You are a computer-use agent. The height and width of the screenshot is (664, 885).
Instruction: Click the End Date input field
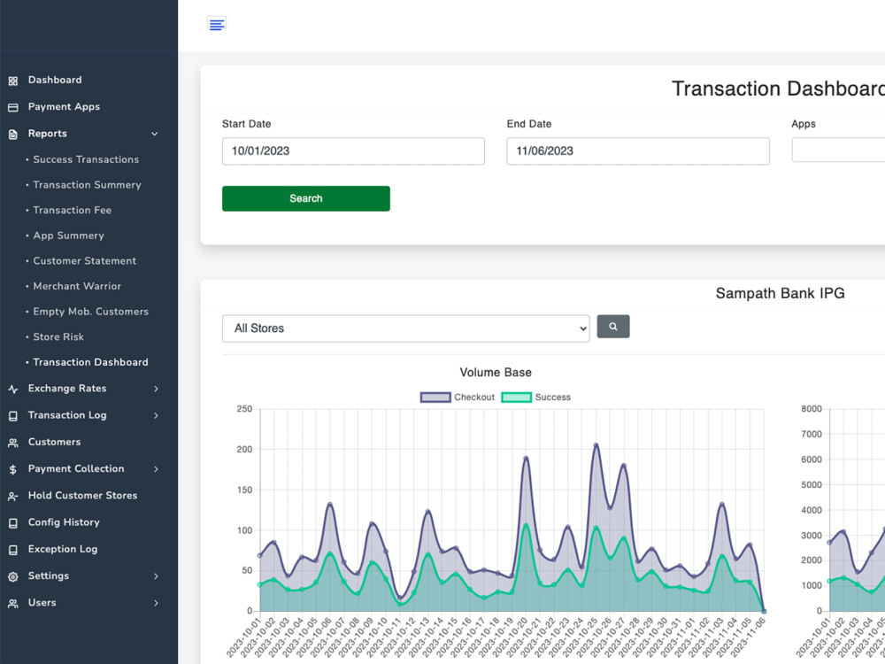click(637, 151)
